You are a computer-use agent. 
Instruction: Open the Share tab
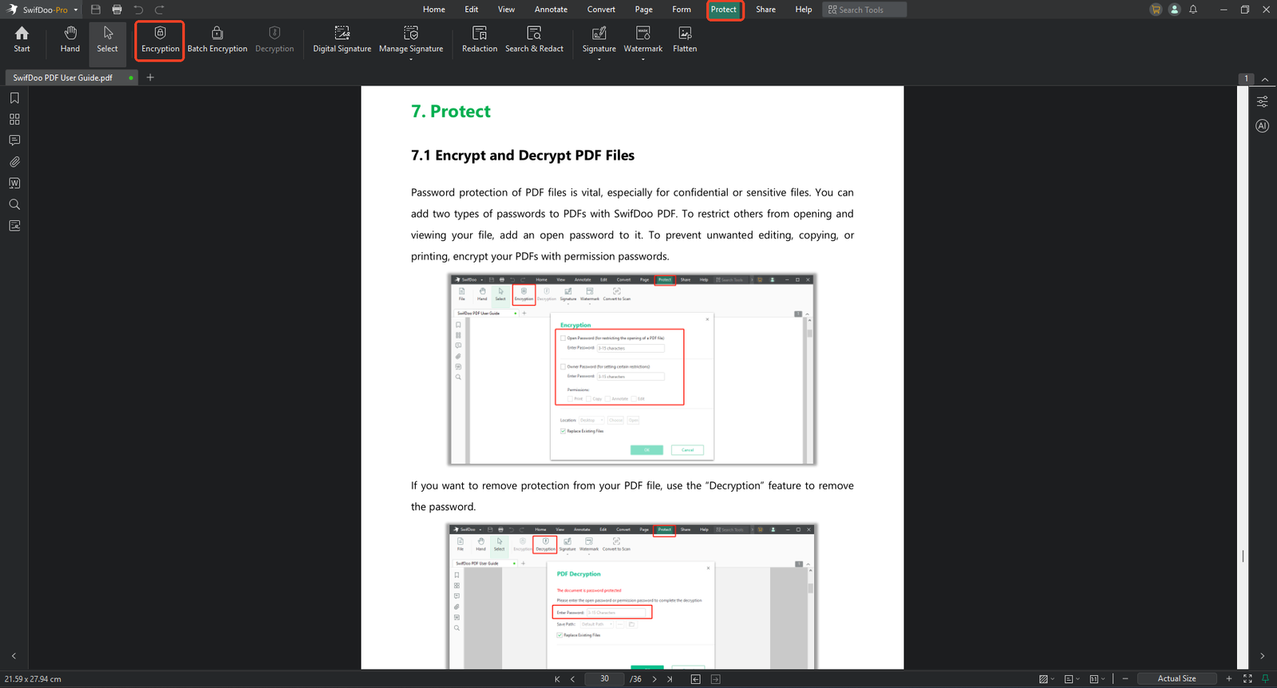pos(765,10)
